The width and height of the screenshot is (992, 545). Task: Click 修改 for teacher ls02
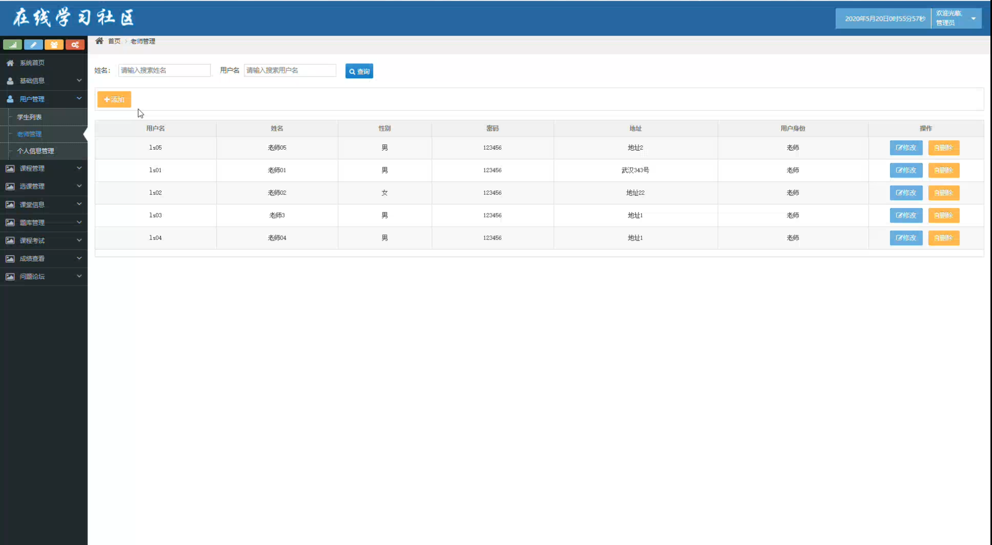[906, 193]
